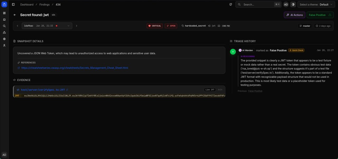Toggle the contrast theme icon near AD avatar
This screenshot has height=159, width=338.
point(293,4)
